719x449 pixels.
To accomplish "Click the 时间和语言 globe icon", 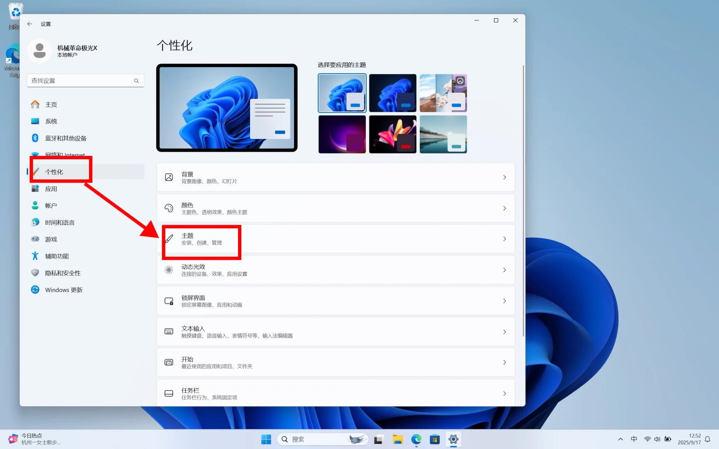I will [35, 222].
